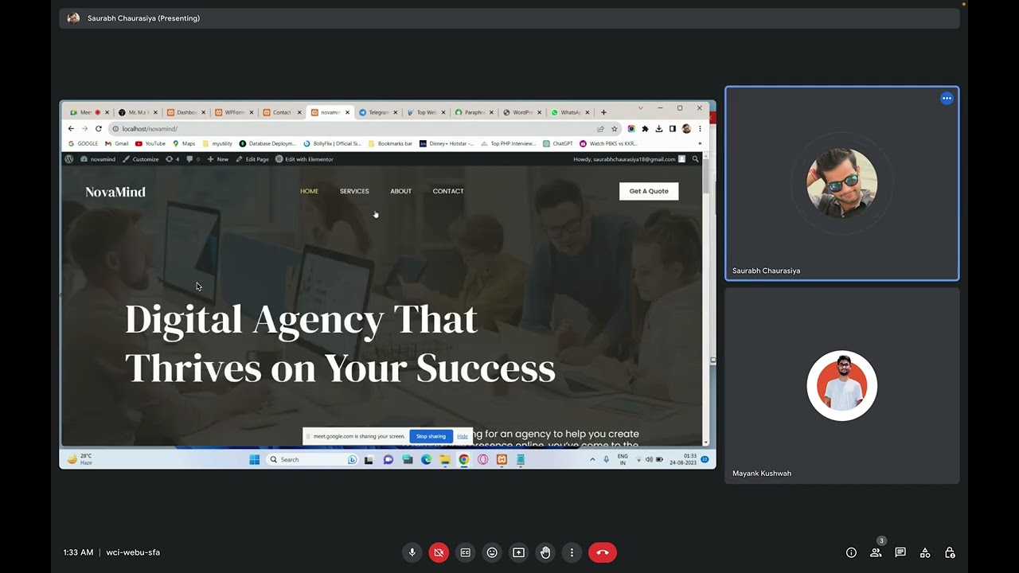Open the ChatGPT bookmark

pos(558,144)
